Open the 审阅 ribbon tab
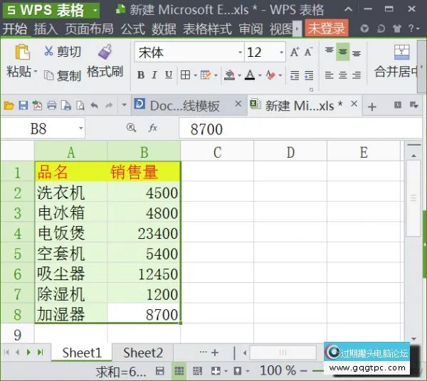 [x=251, y=29]
